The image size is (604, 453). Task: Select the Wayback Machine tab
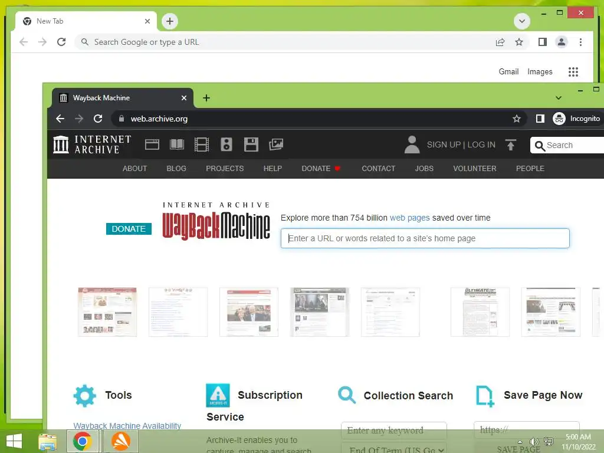pyautogui.click(x=123, y=98)
